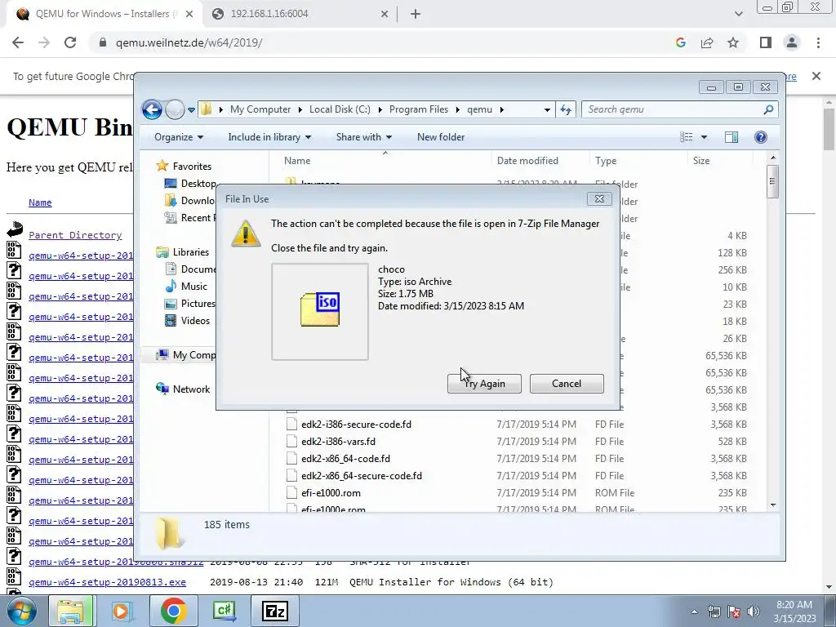Click Chrome back arrow

18,42
